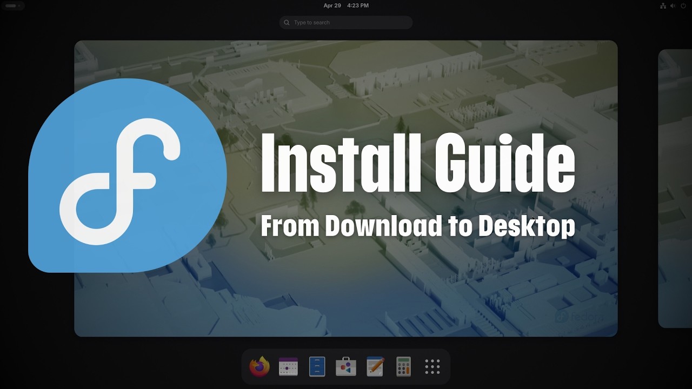Viewport: 692px width, 389px height.
Task: Click the workspace indicator pill in top bar
Action: point(12,5)
